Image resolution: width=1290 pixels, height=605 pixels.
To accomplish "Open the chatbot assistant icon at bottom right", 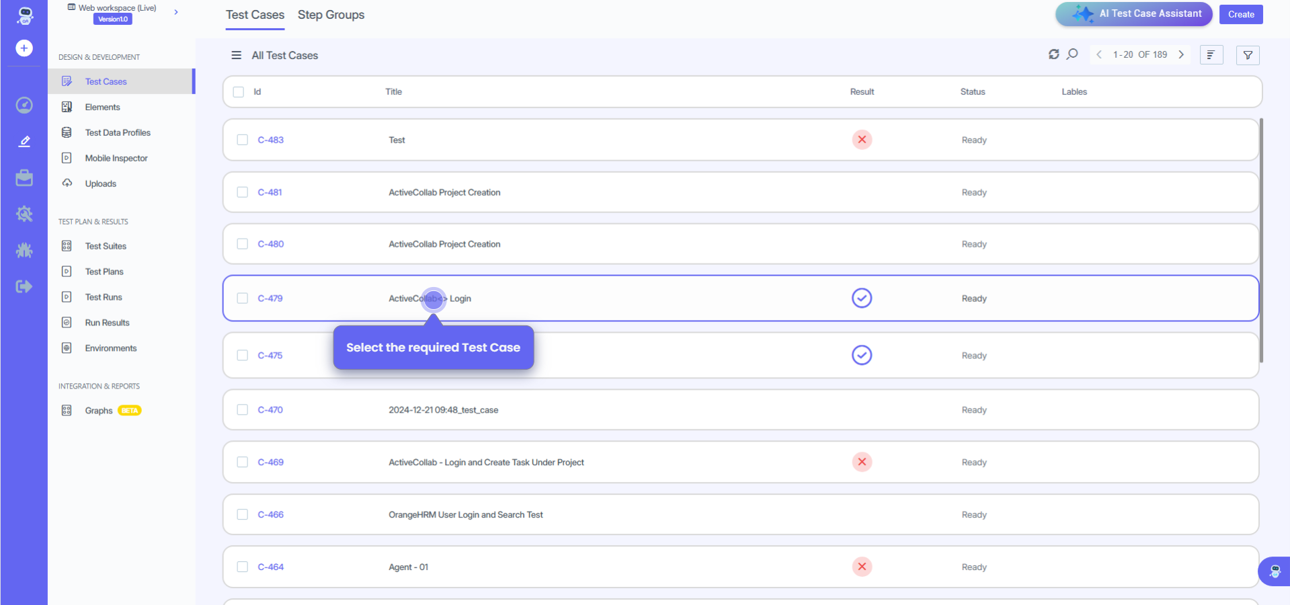I will [x=1275, y=571].
